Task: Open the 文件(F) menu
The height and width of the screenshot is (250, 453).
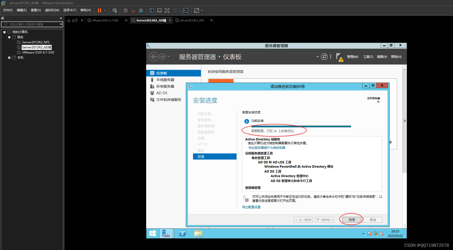Action: [8, 10]
